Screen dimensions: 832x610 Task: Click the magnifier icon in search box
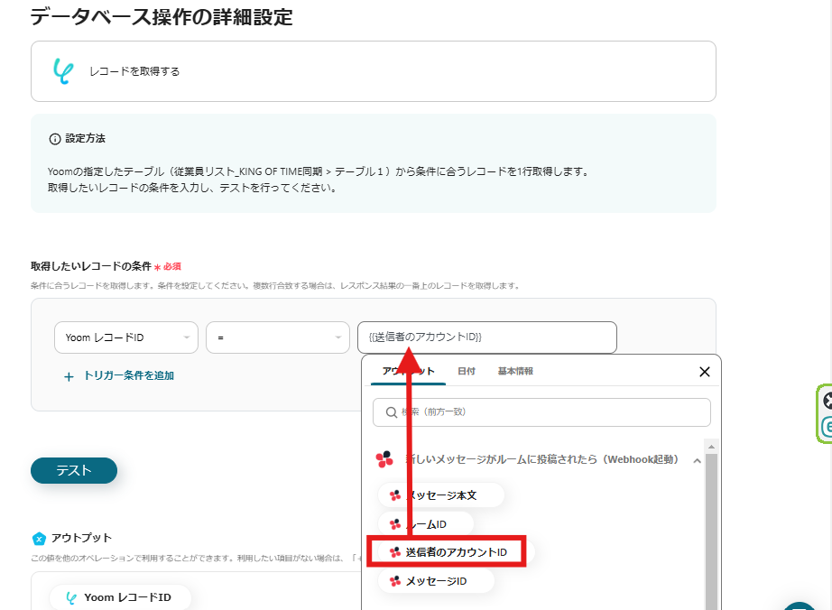coord(391,412)
